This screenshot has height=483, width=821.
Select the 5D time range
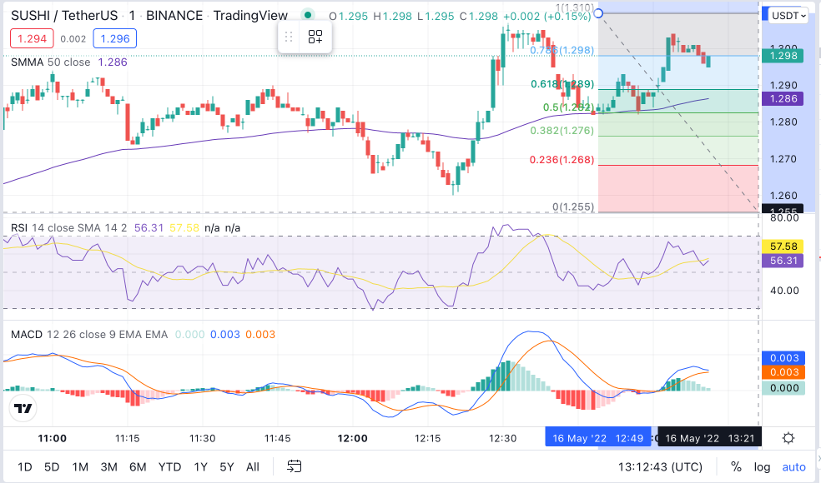pyautogui.click(x=52, y=467)
